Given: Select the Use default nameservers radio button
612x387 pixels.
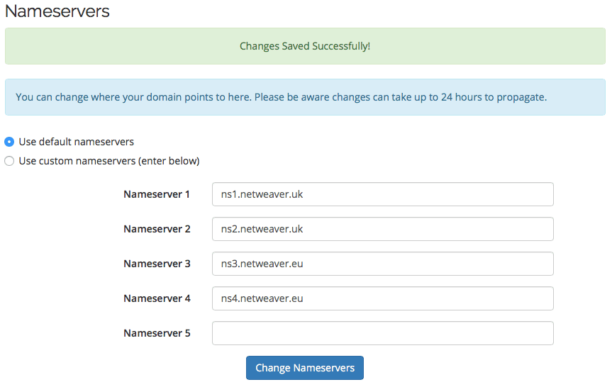Looking at the screenshot, I should point(9,142).
